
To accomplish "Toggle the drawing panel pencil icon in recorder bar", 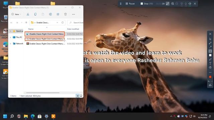I will (168, 4).
